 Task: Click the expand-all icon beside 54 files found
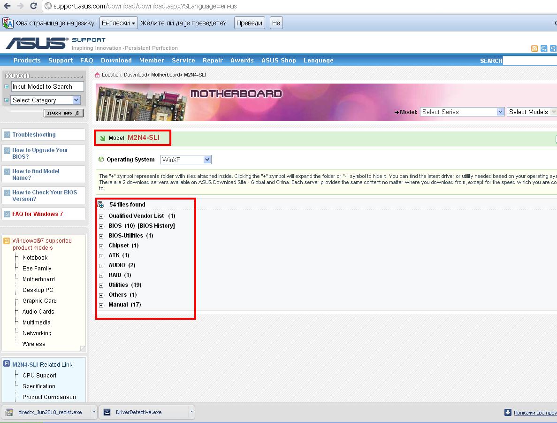coord(100,205)
